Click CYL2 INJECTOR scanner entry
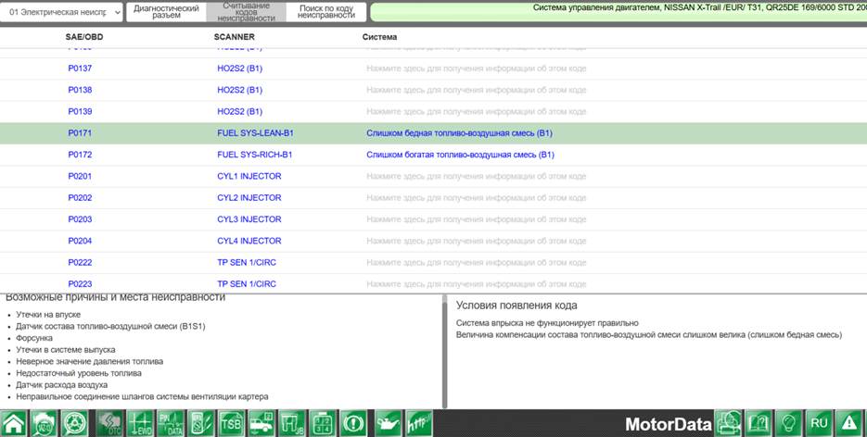This screenshot has height=437, width=867. (249, 197)
